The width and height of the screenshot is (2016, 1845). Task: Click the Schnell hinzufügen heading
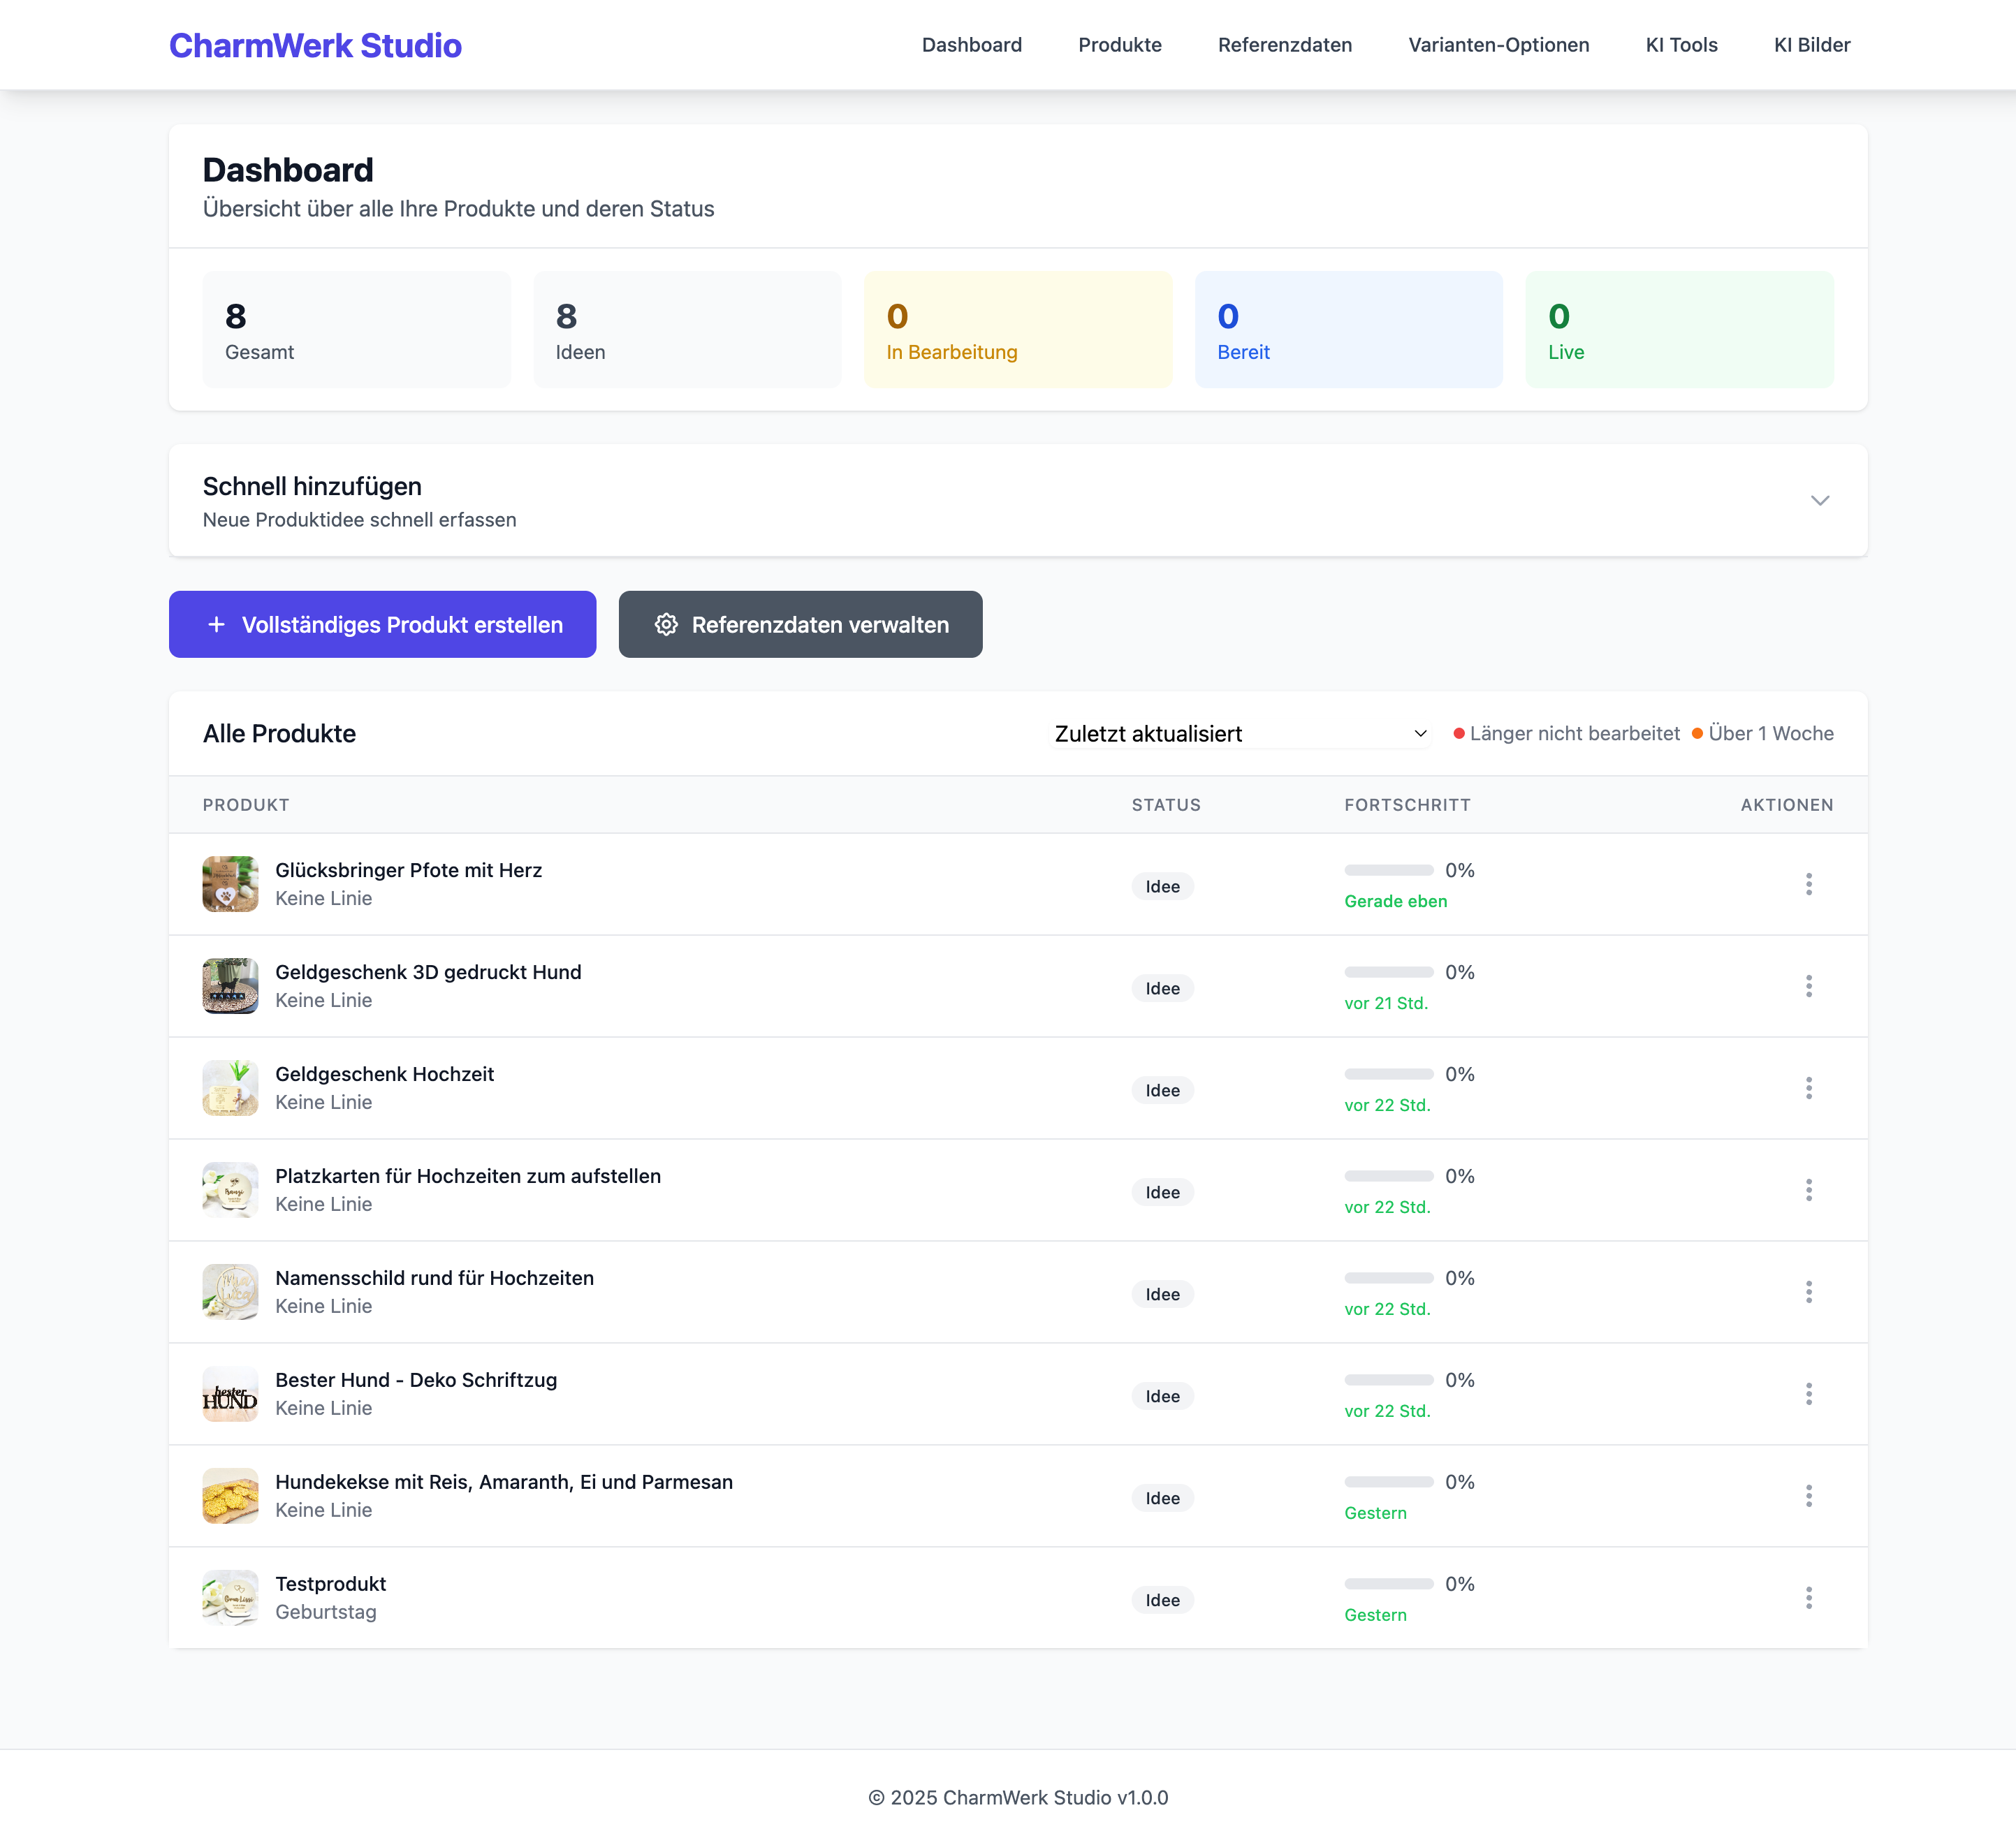[x=312, y=487]
